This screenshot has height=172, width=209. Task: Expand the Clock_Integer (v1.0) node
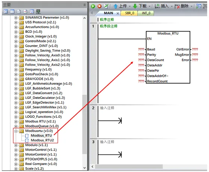[x=16, y=37]
